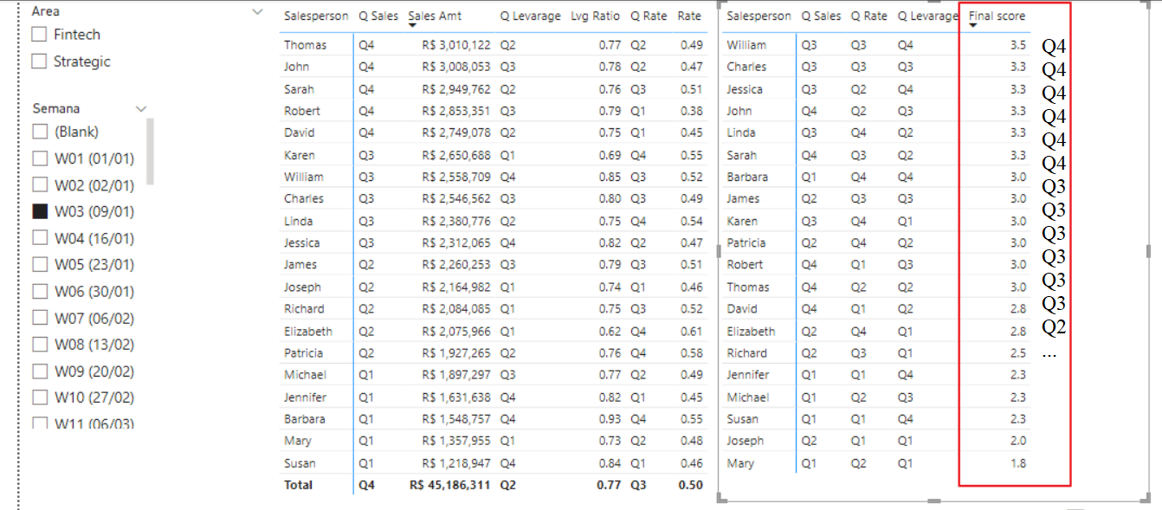
Task: Select the W06 (30/01) checkbox
Action: pyautogui.click(x=40, y=292)
